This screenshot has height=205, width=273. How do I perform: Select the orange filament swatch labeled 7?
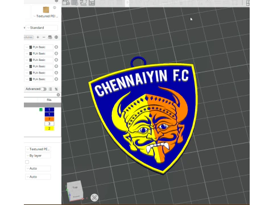[49, 119]
